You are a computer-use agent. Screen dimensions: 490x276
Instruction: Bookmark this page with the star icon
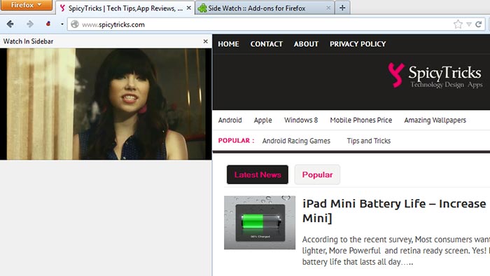tap(458, 24)
